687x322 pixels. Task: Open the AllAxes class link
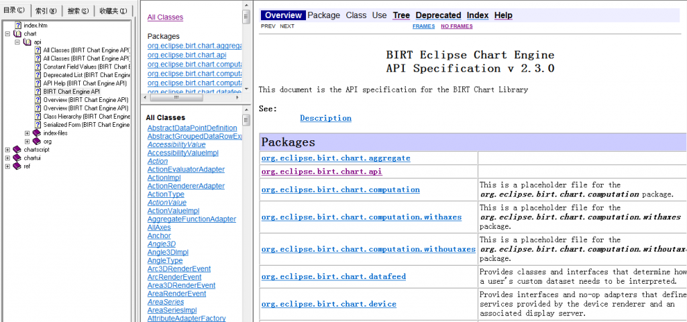point(159,227)
